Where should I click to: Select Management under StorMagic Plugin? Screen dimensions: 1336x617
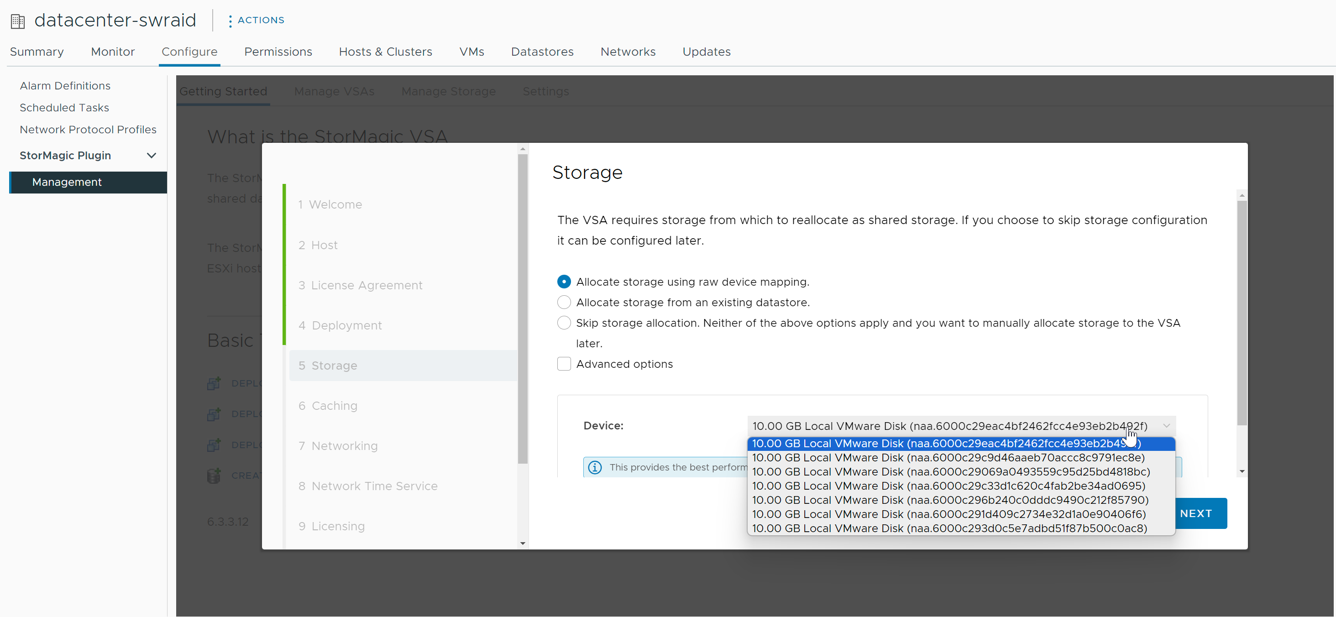point(88,183)
